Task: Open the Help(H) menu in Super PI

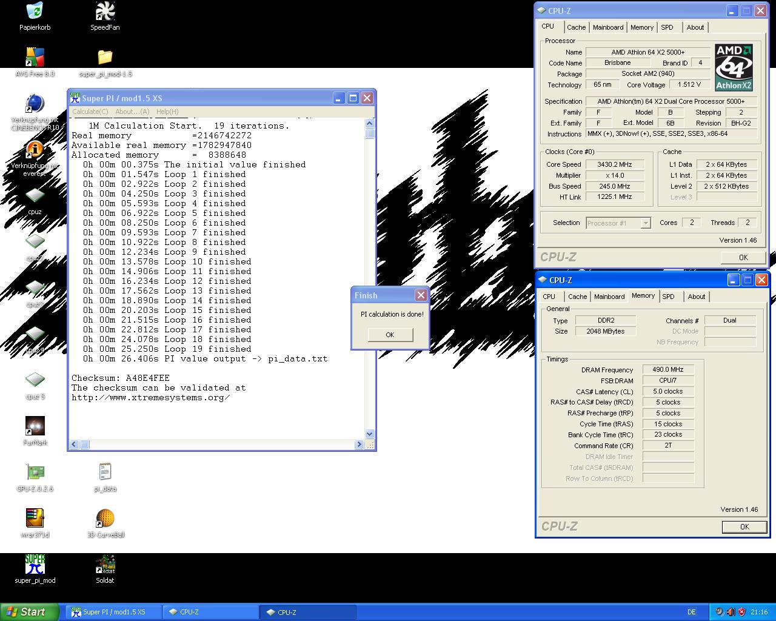Action: [x=167, y=112]
